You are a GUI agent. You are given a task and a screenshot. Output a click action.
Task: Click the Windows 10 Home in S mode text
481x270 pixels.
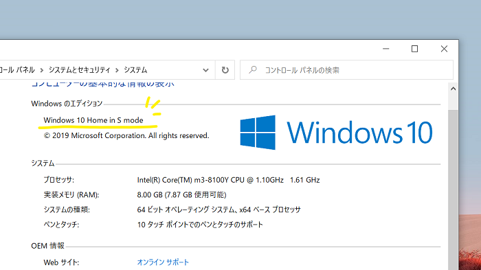tap(93, 120)
